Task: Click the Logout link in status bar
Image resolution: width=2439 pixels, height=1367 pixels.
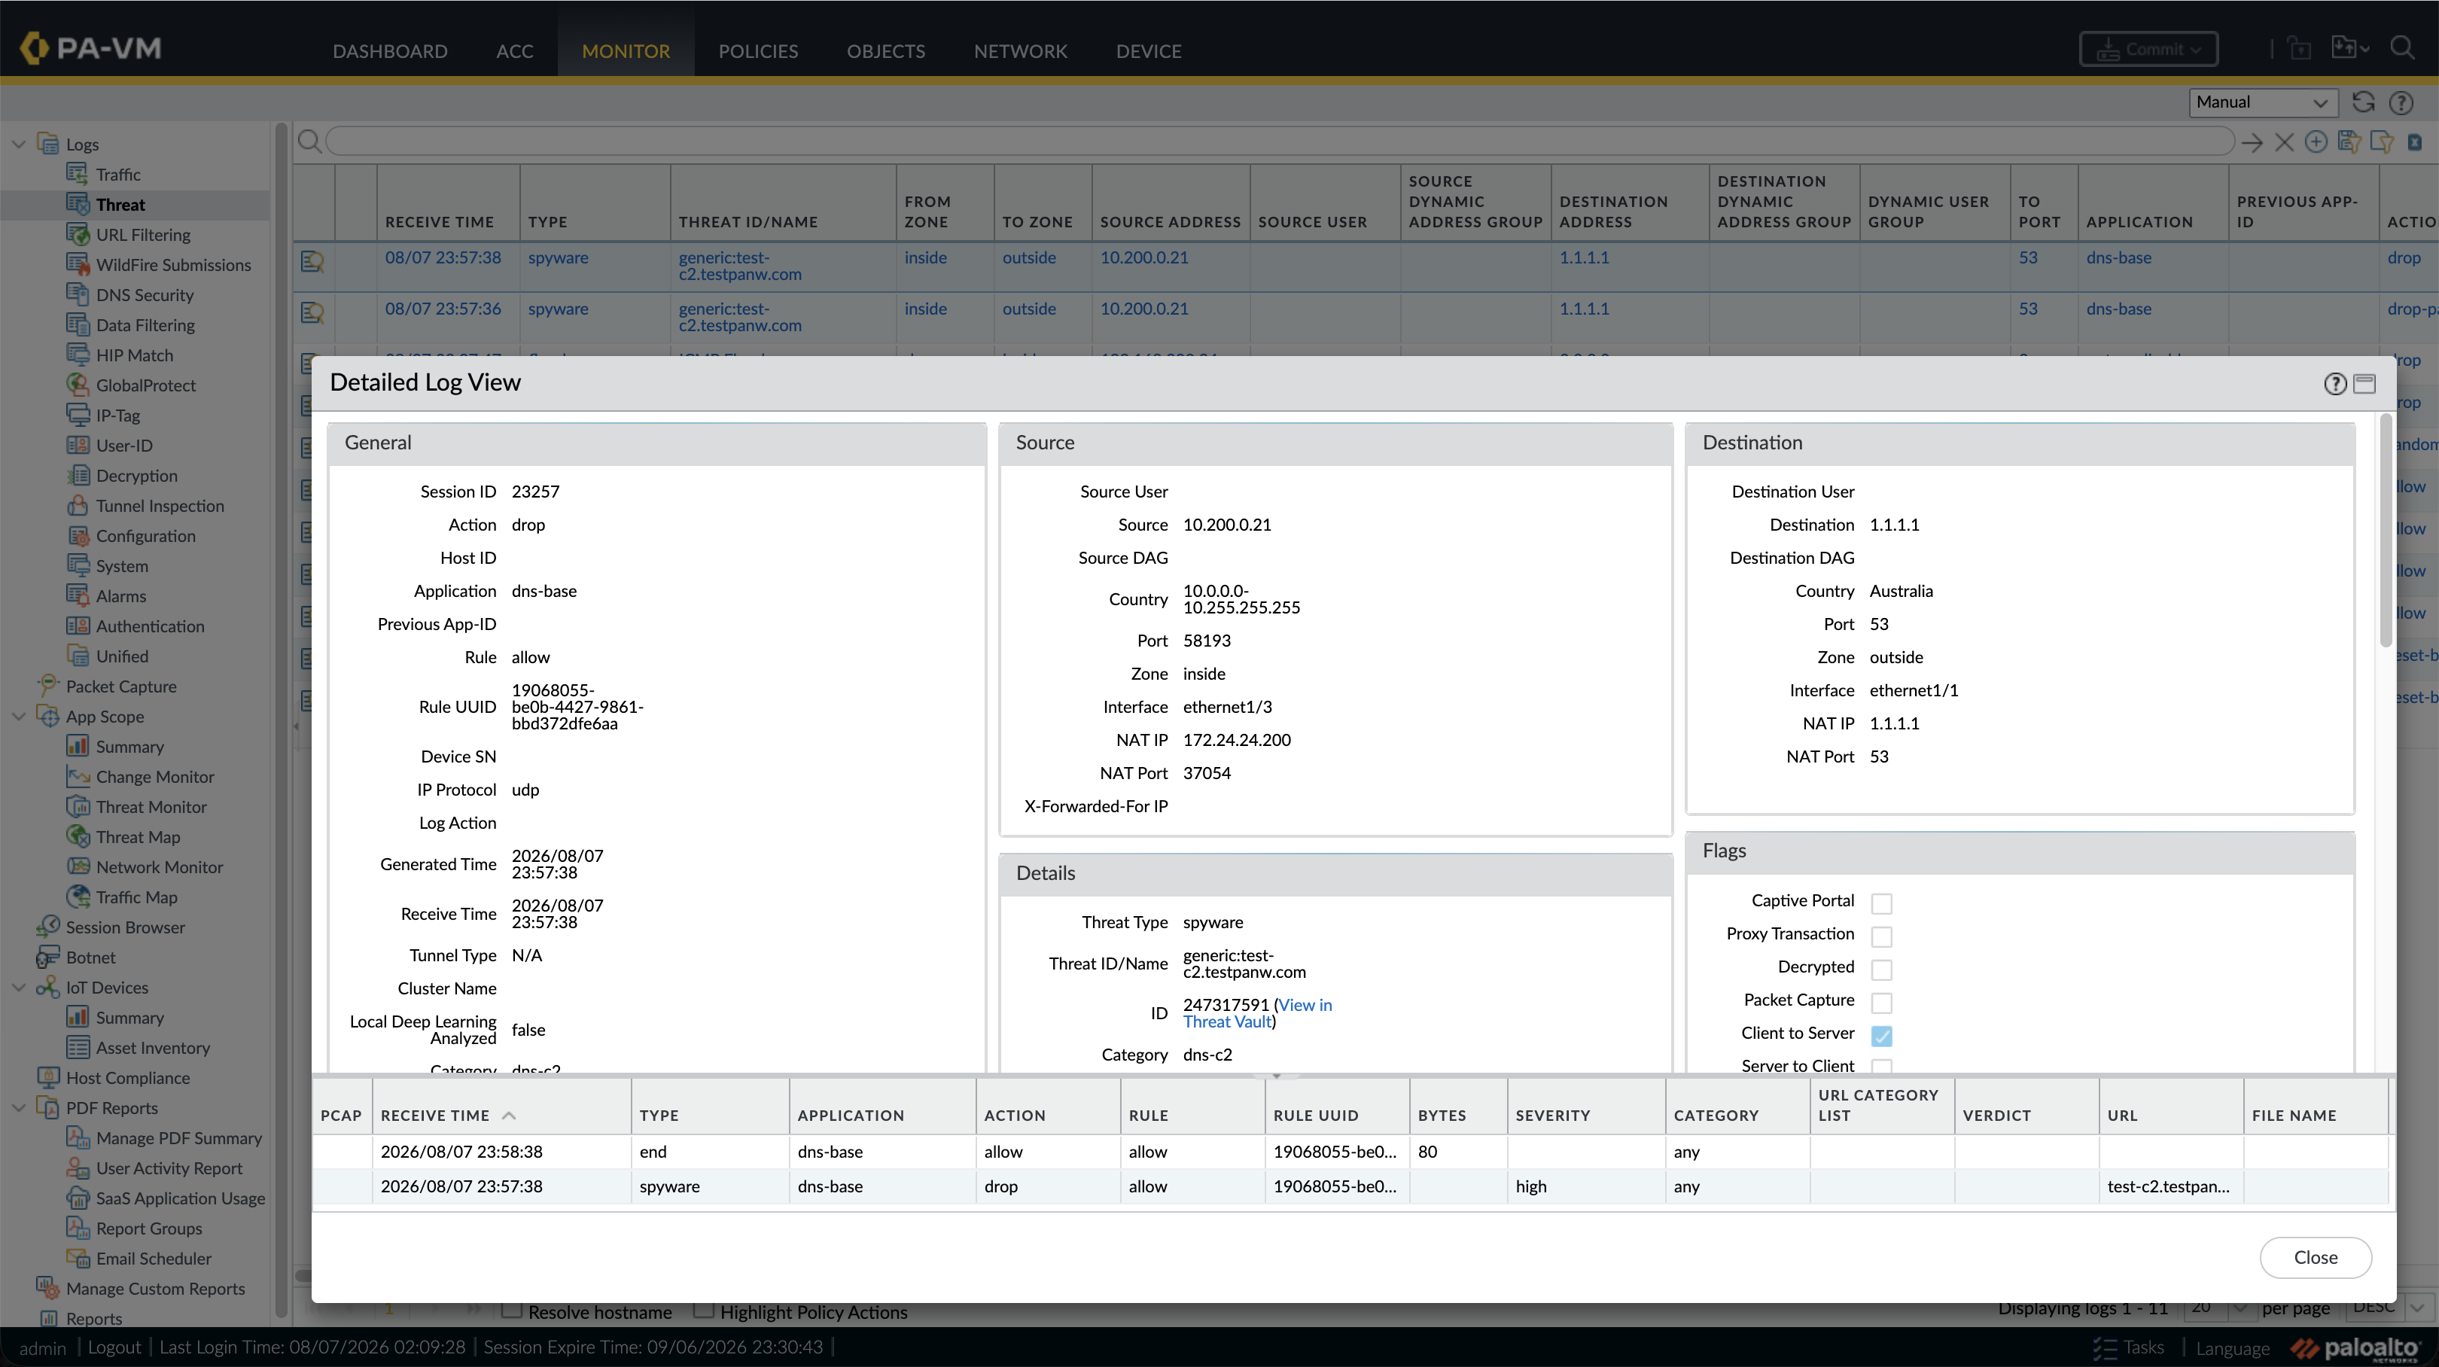Action: [x=114, y=1347]
